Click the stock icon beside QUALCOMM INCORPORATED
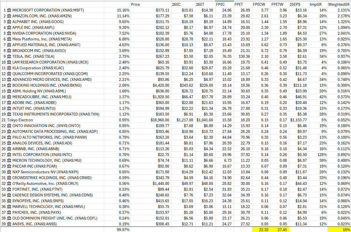The width and height of the screenshot is (351, 232). pos(9,74)
